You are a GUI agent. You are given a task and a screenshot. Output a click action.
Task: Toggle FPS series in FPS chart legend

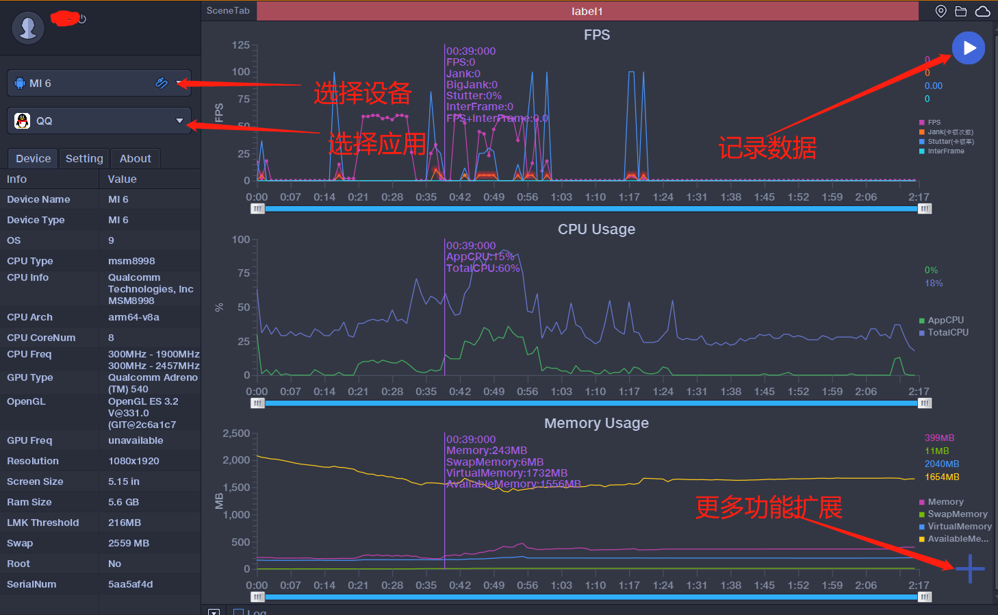coord(930,123)
